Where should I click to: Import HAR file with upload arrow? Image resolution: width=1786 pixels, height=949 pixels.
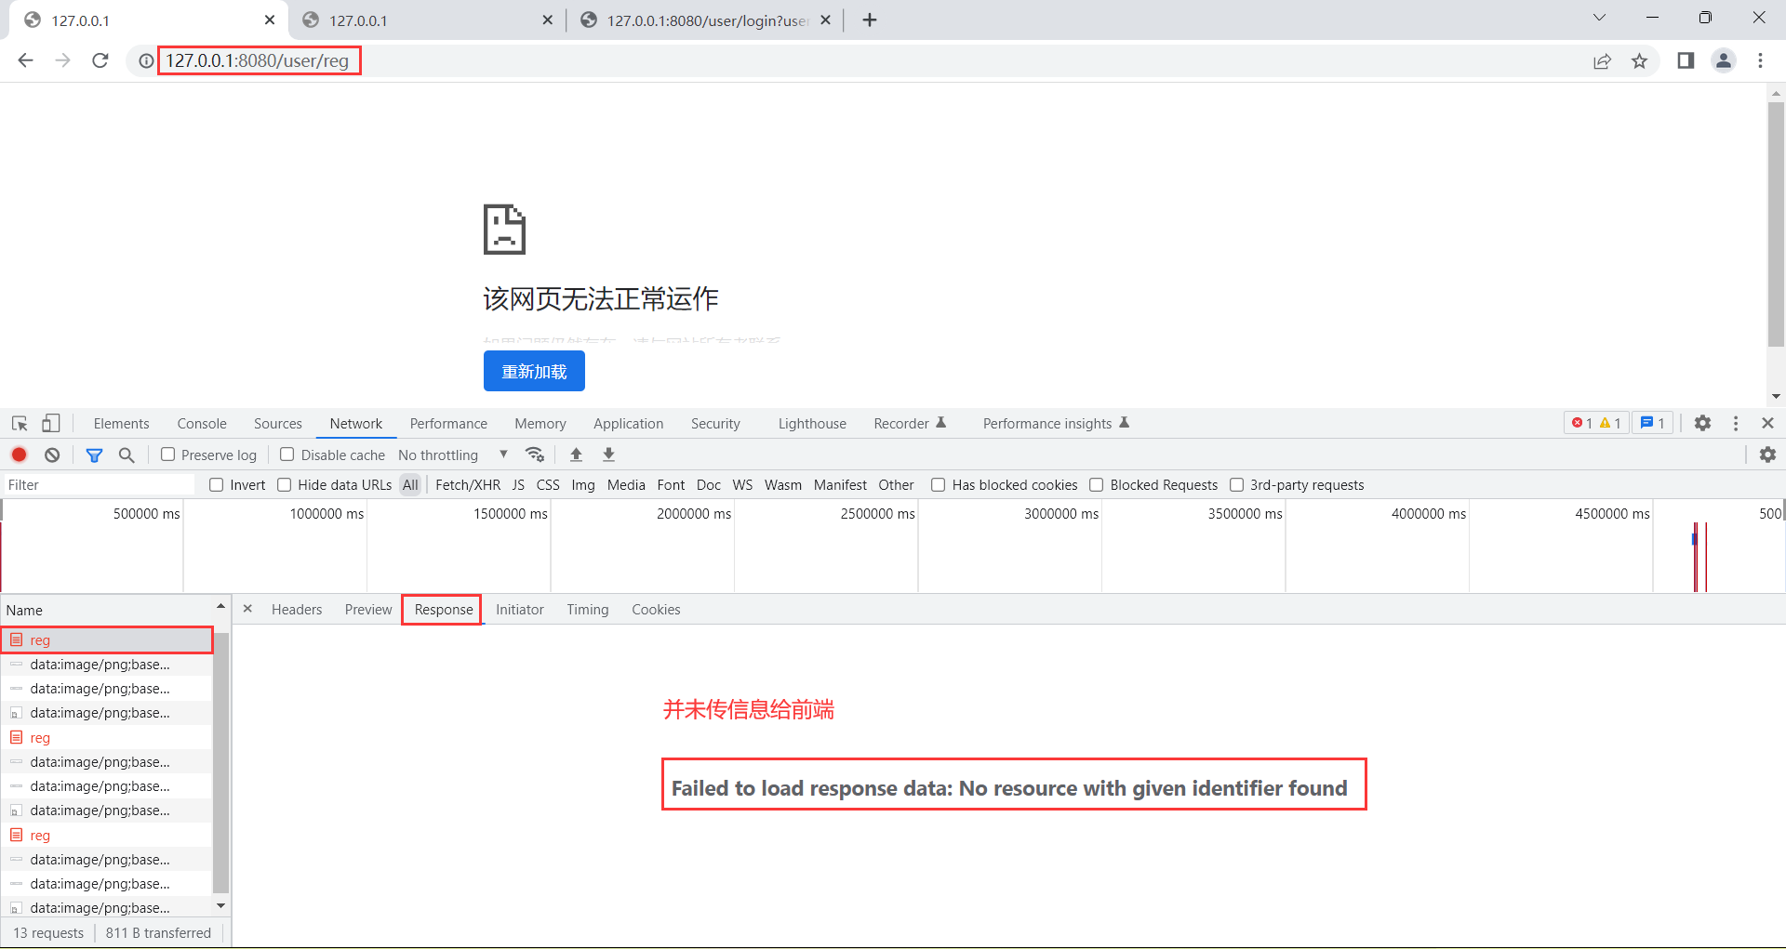point(576,455)
